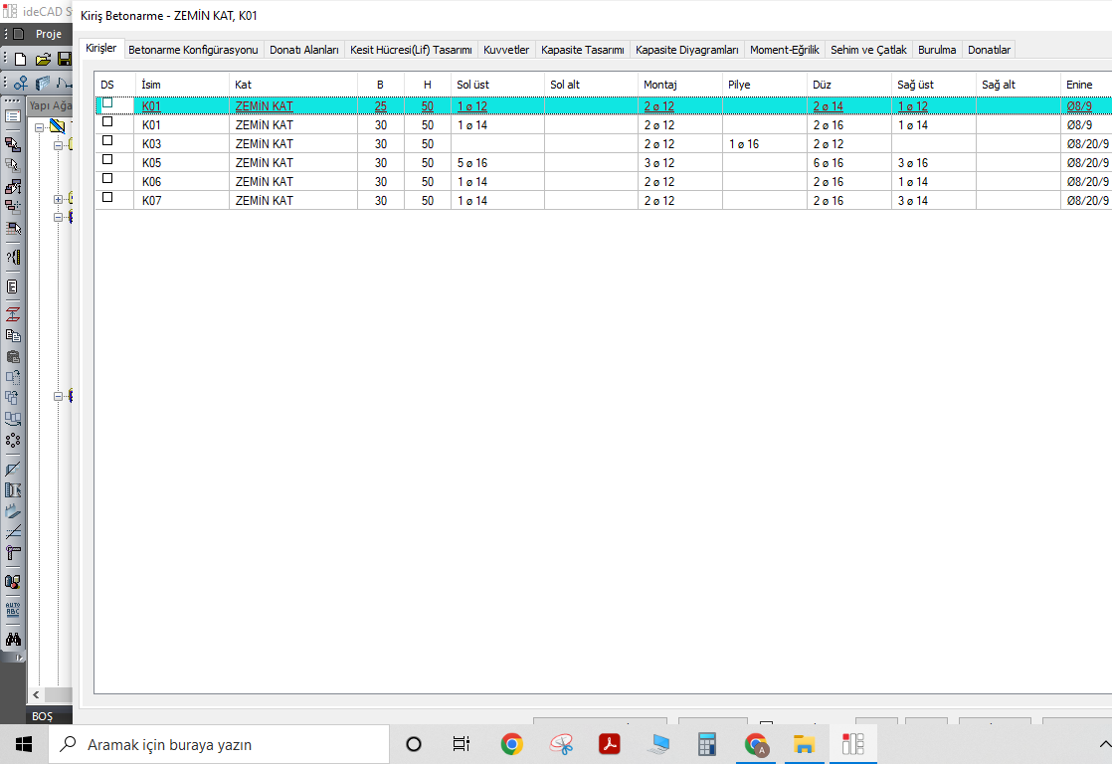The height and width of the screenshot is (764, 1112).
Task: Click the Save floppy disk icon
Action: (x=65, y=60)
